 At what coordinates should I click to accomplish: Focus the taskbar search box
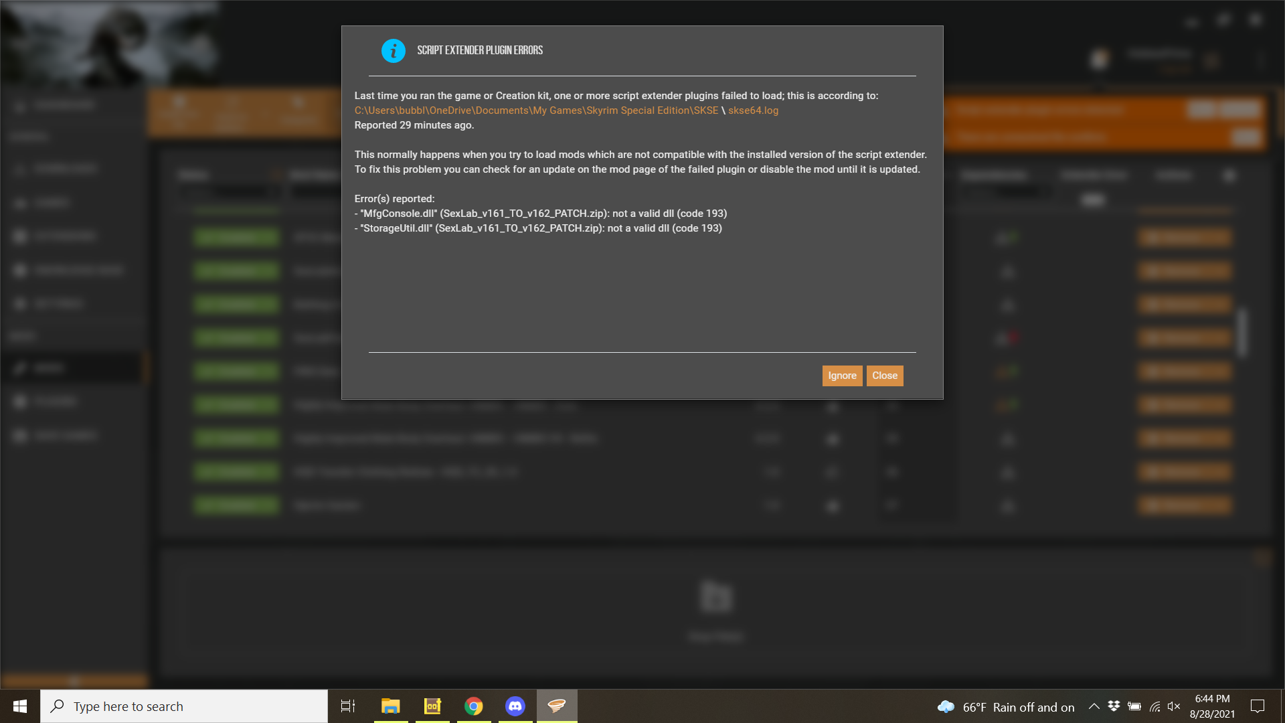184,706
